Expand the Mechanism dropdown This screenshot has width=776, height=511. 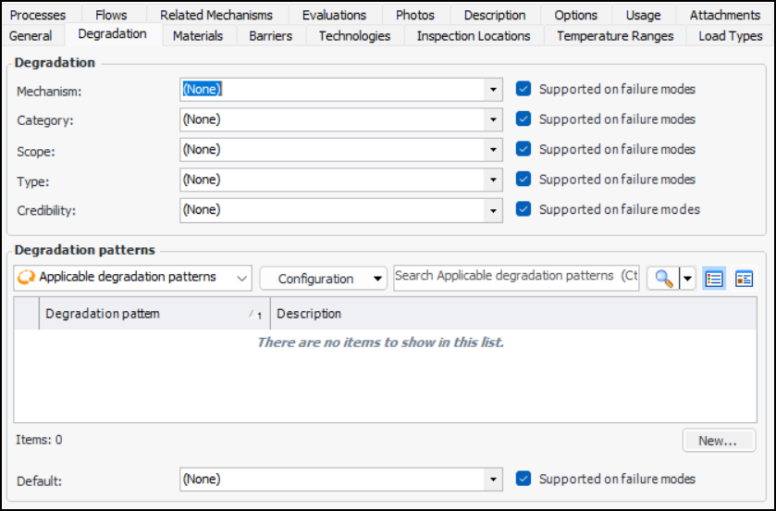[x=494, y=90]
